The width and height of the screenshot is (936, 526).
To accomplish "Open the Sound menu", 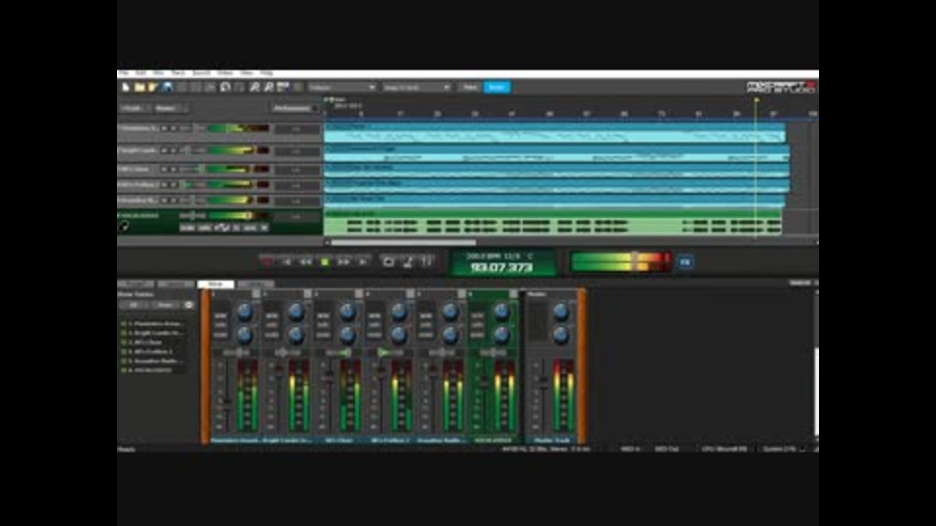I will [x=201, y=73].
